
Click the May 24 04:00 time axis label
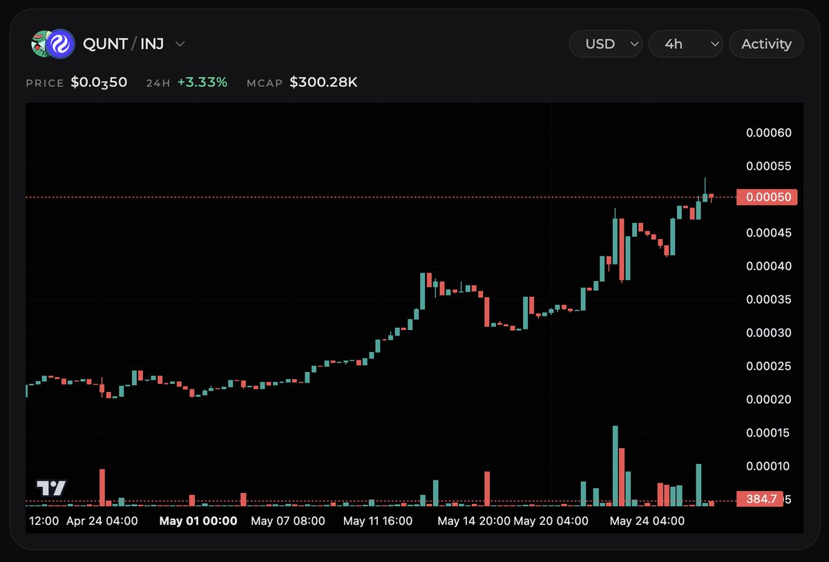coord(647,521)
